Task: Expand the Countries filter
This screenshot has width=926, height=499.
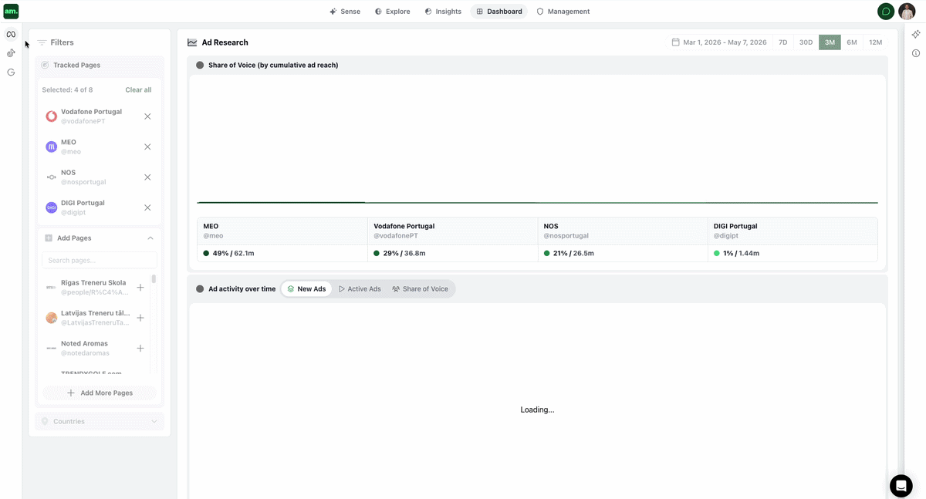Action: click(100, 421)
